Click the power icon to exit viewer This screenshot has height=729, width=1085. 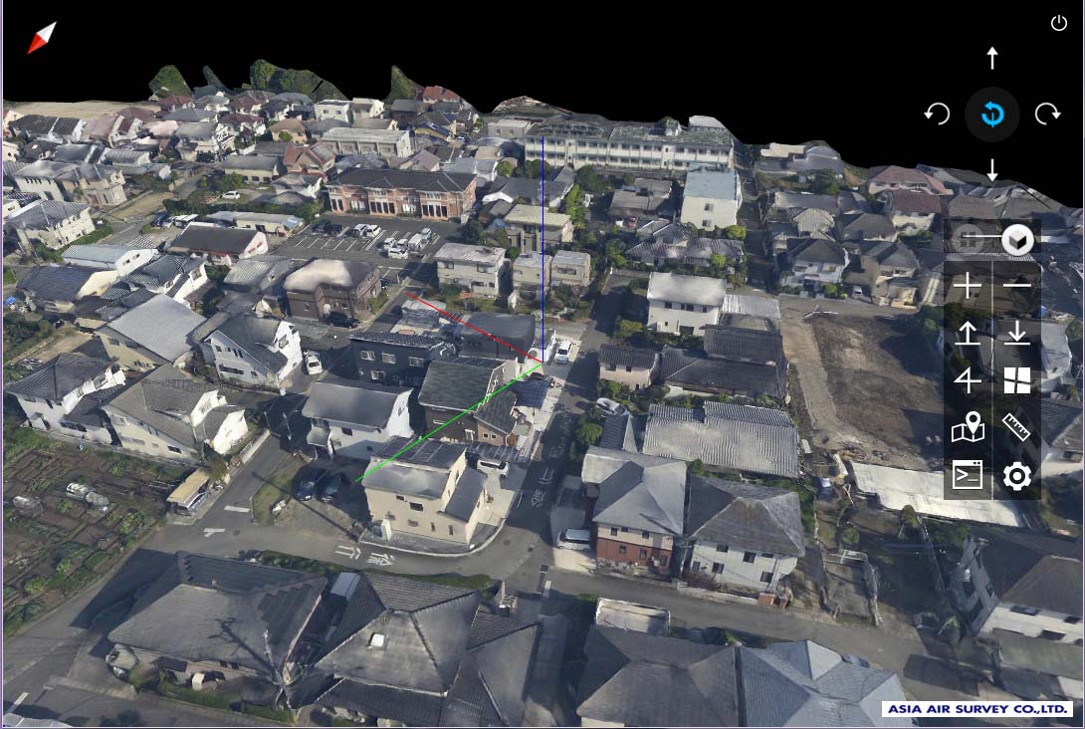tap(1059, 23)
